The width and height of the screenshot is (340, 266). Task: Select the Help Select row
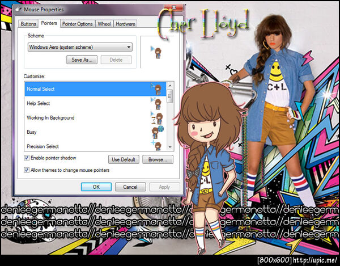pyautogui.click(x=95, y=103)
